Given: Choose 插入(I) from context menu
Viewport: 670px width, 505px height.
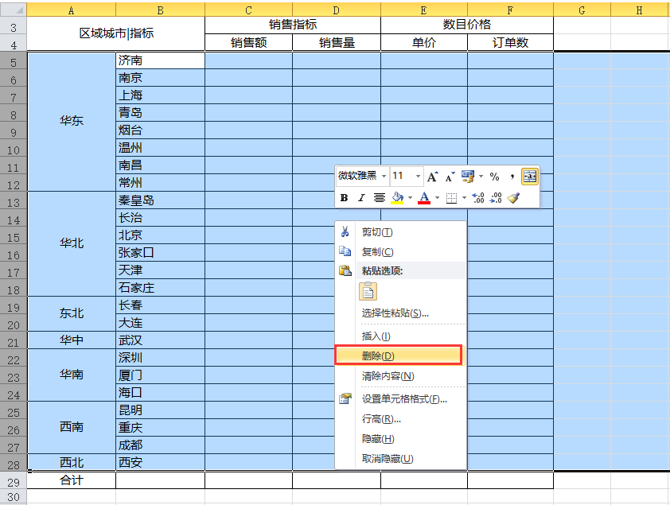Looking at the screenshot, I should (x=401, y=336).
